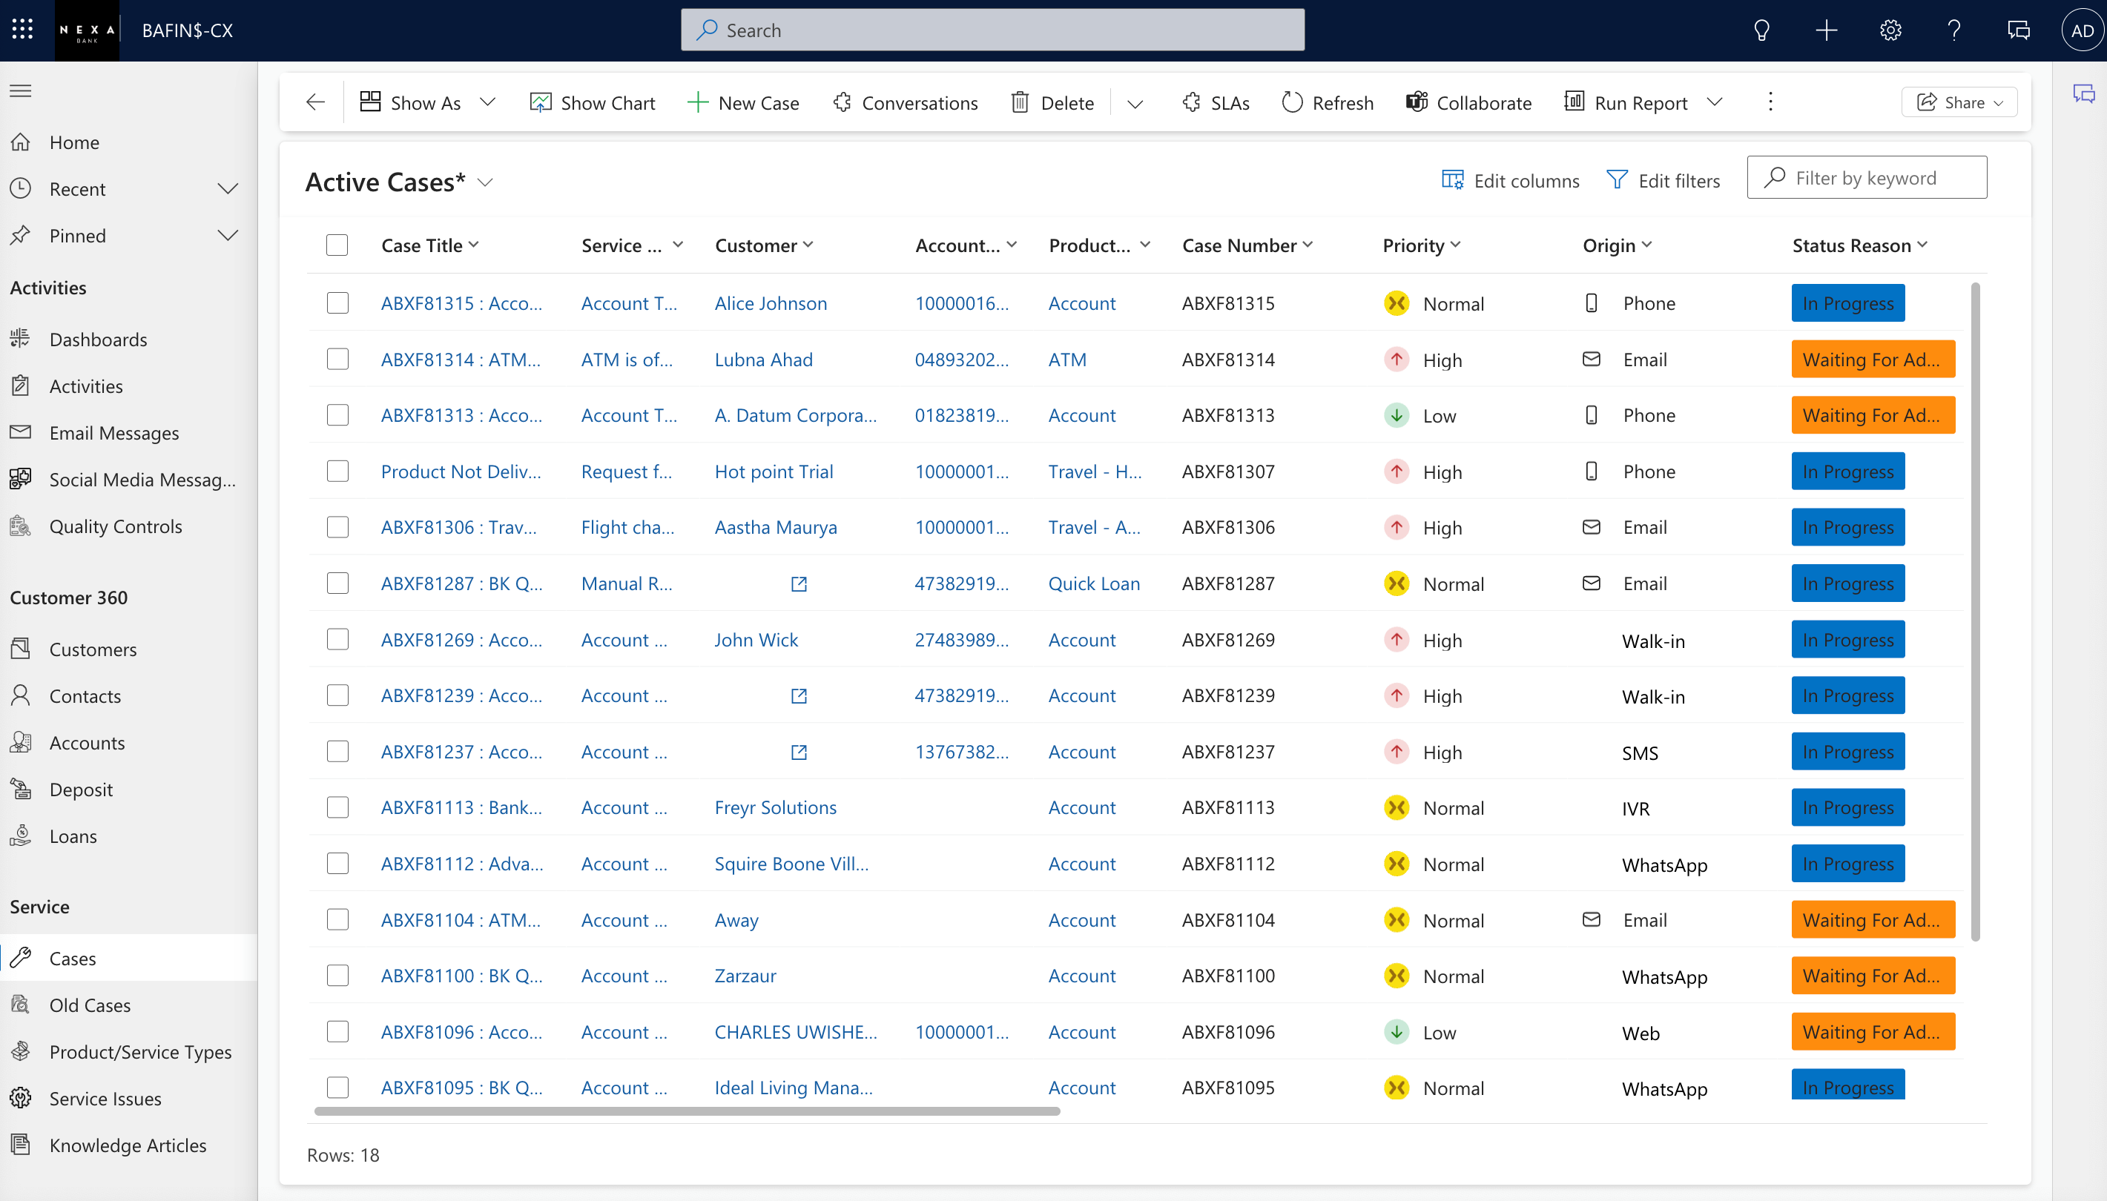2107x1201 pixels.
Task: Open the right-side chat pane icon
Action: click(2084, 93)
